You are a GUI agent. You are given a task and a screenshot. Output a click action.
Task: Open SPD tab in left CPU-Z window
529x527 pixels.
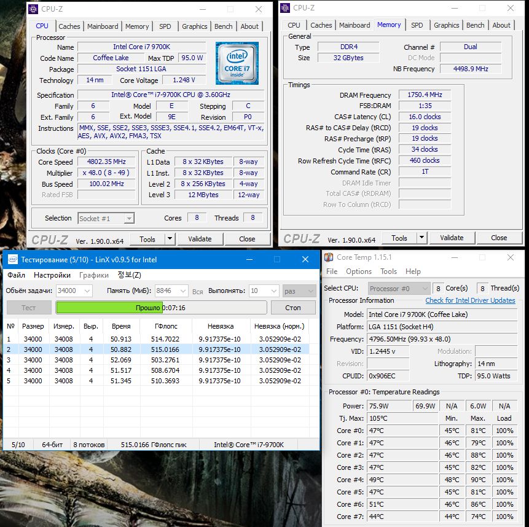click(165, 26)
